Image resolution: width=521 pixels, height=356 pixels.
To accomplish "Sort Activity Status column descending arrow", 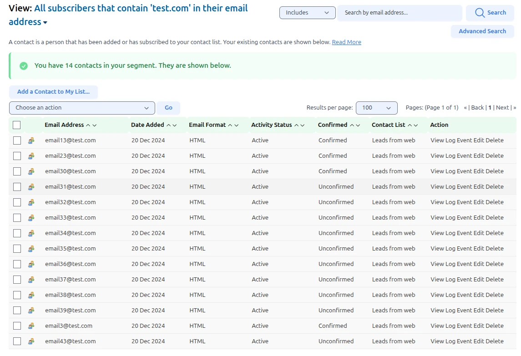I will coord(303,125).
